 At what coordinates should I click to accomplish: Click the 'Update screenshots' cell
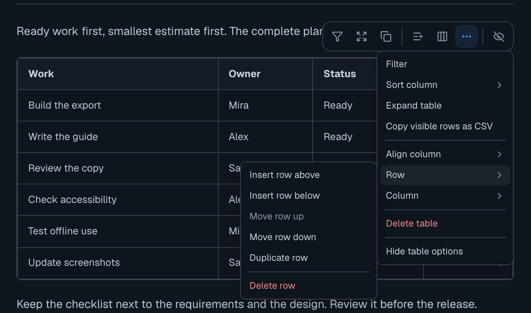[118, 263]
